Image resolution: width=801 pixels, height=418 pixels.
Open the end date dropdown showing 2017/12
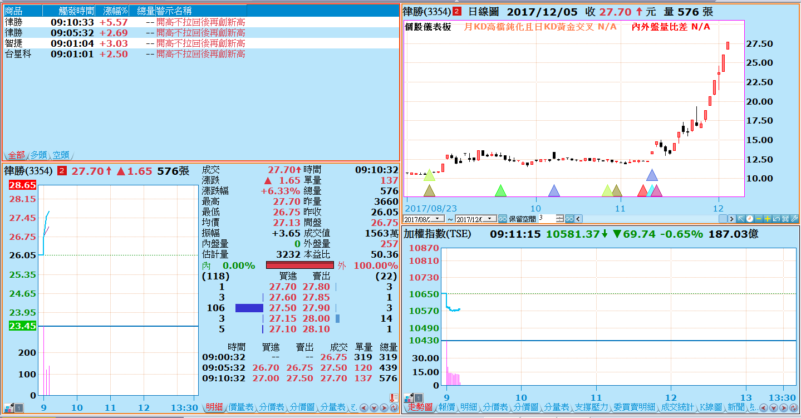[x=489, y=219]
